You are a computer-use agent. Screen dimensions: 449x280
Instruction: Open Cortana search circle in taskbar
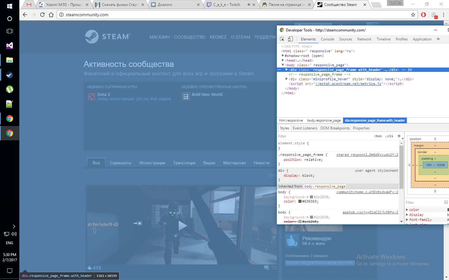coord(10,19)
